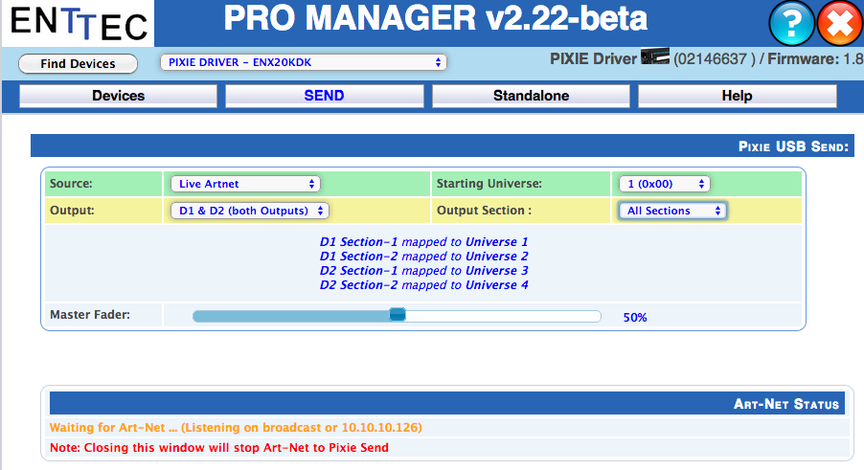
Task: Open the Standalone tab
Action: pyautogui.click(x=531, y=96)
